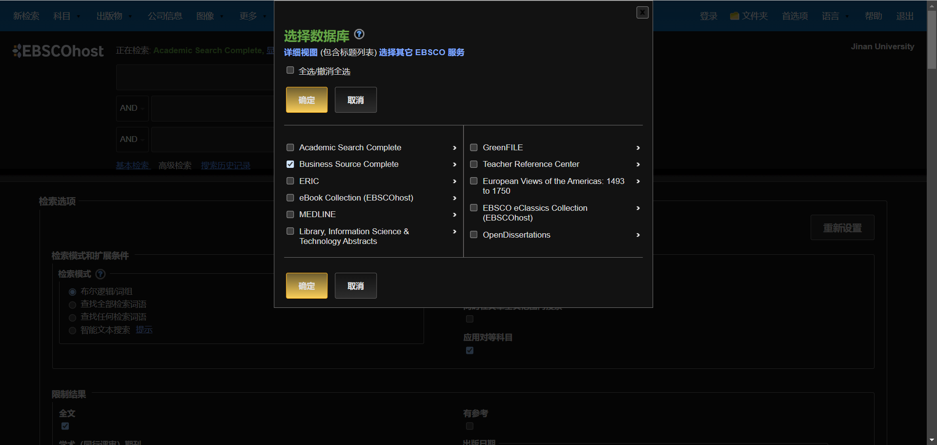Open the 语言 language menu
The image size is (937, 445).
coord(835,16)
